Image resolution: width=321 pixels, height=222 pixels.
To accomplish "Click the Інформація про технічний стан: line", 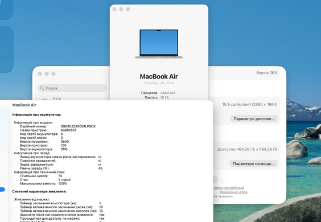I will pos(39,172).
